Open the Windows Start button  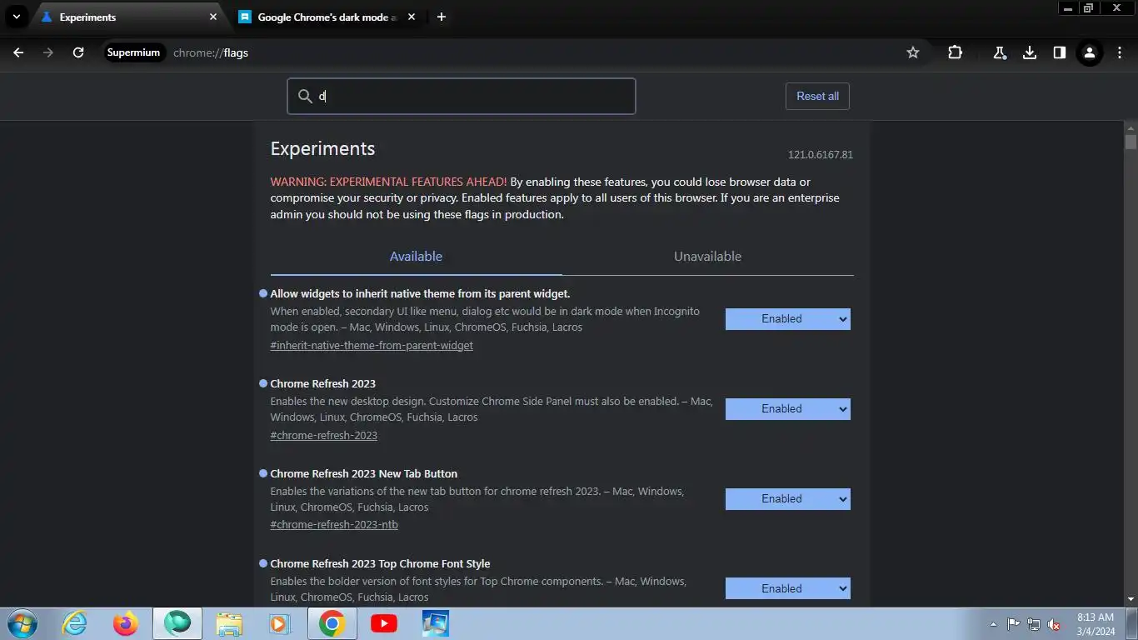coord(22,623)
